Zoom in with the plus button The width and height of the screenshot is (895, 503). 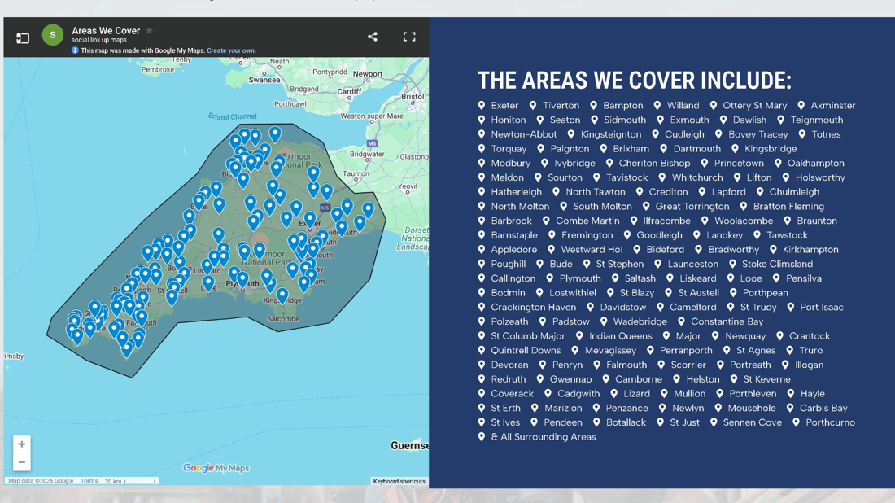coord(22,444)
